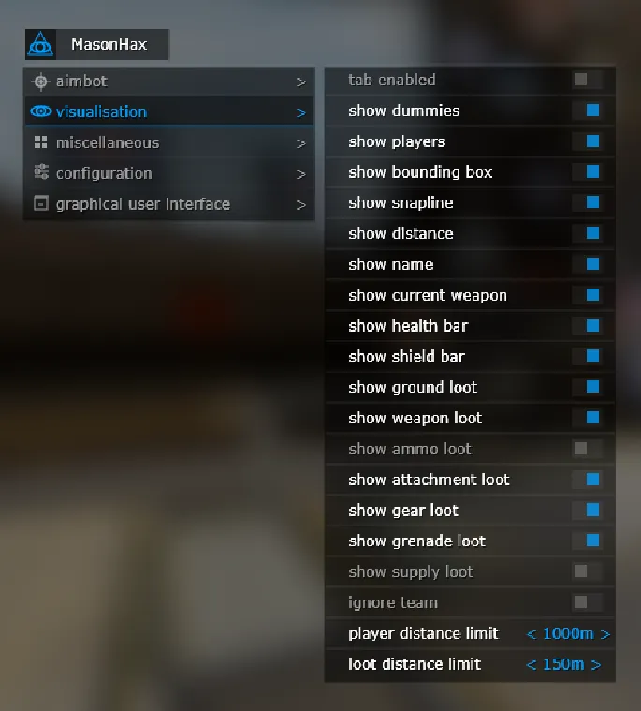This screenshot has width=641, height=711.
Task: Disable the show health bar toggle
Action: point(587,326)
